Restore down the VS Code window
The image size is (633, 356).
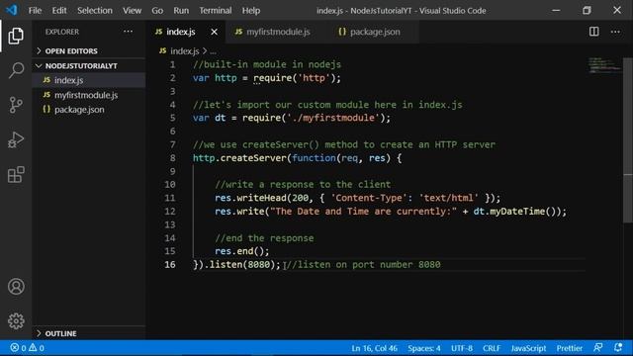[587, 11]
